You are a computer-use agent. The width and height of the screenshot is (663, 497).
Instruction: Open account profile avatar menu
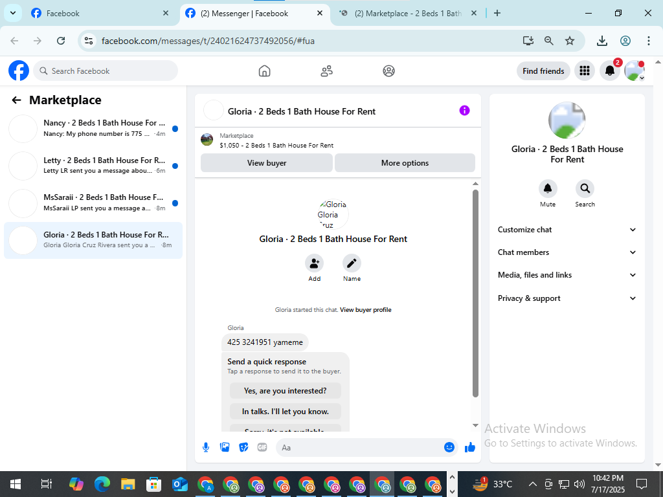(635, 71)
